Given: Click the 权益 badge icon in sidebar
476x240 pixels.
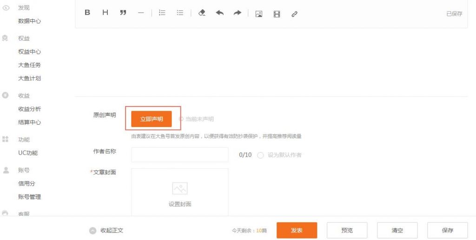Looking at the screenshot, I should 5,38.
